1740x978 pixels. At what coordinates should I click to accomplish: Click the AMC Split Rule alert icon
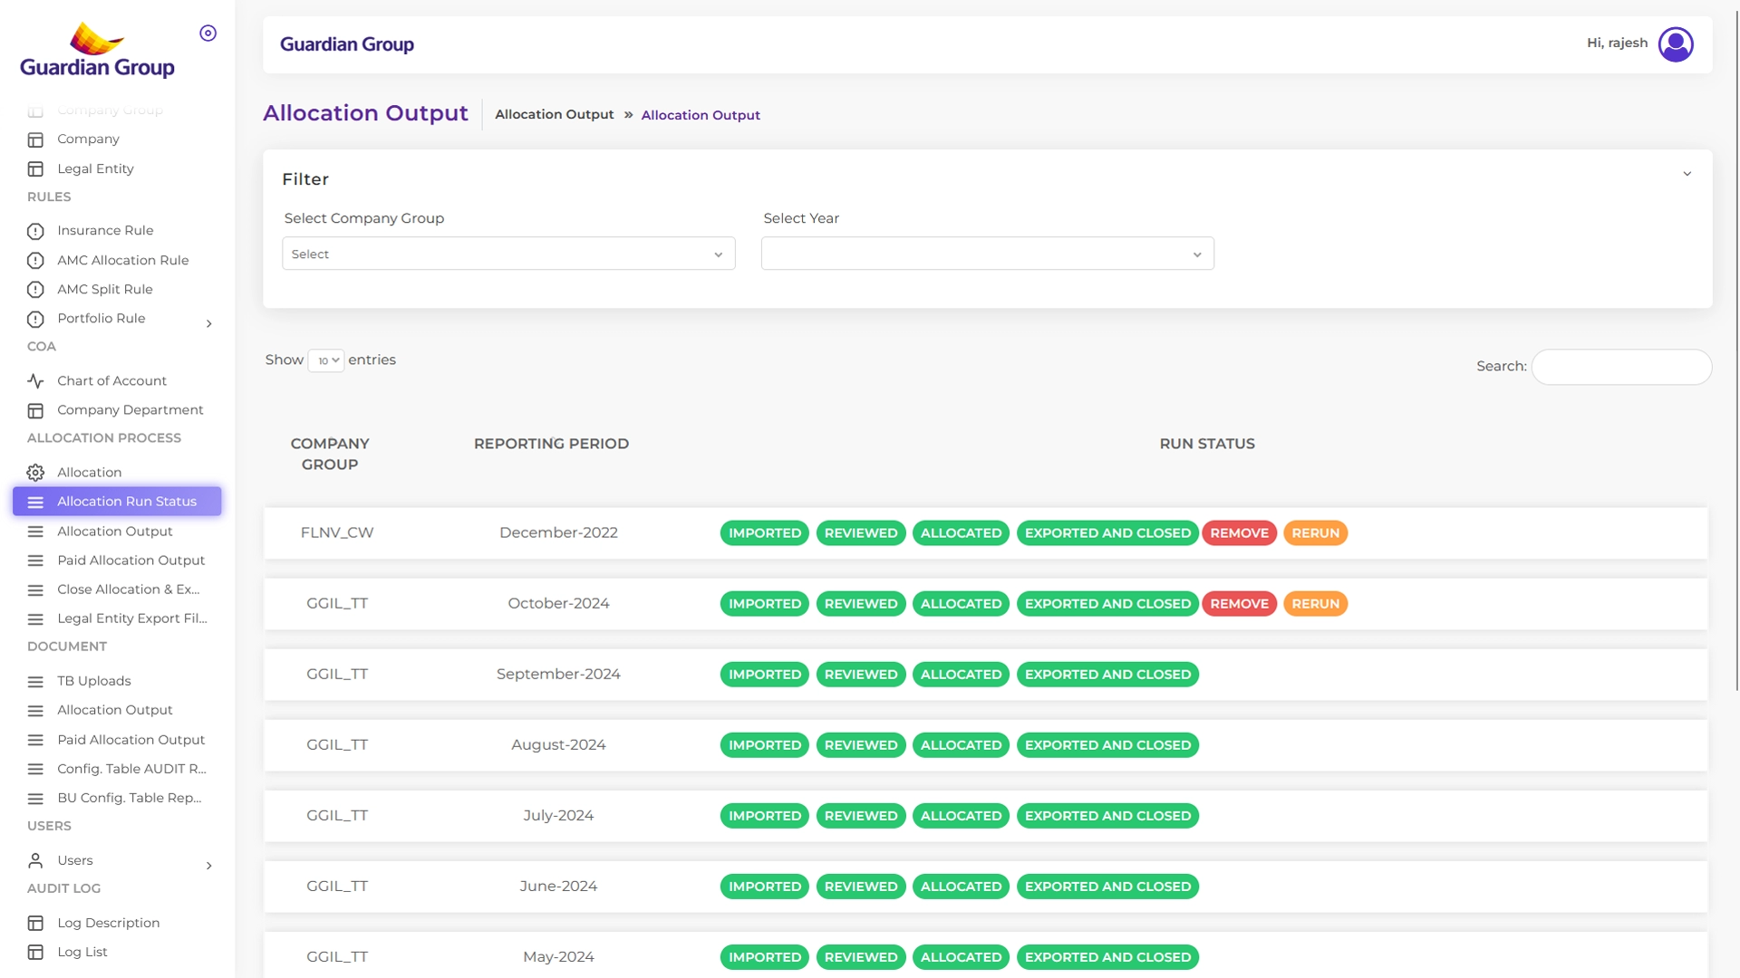coord(35,290)
